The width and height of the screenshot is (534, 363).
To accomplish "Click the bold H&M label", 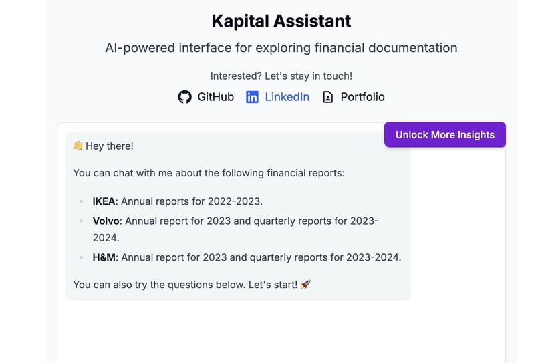I will [x=105, y=257].
